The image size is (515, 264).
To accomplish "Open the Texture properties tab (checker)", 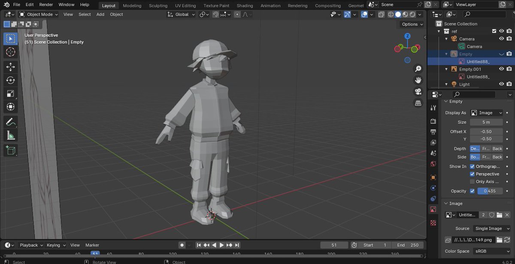I will 433,223.
